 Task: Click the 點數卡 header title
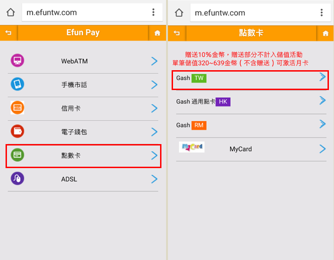[x=251, y=33]
